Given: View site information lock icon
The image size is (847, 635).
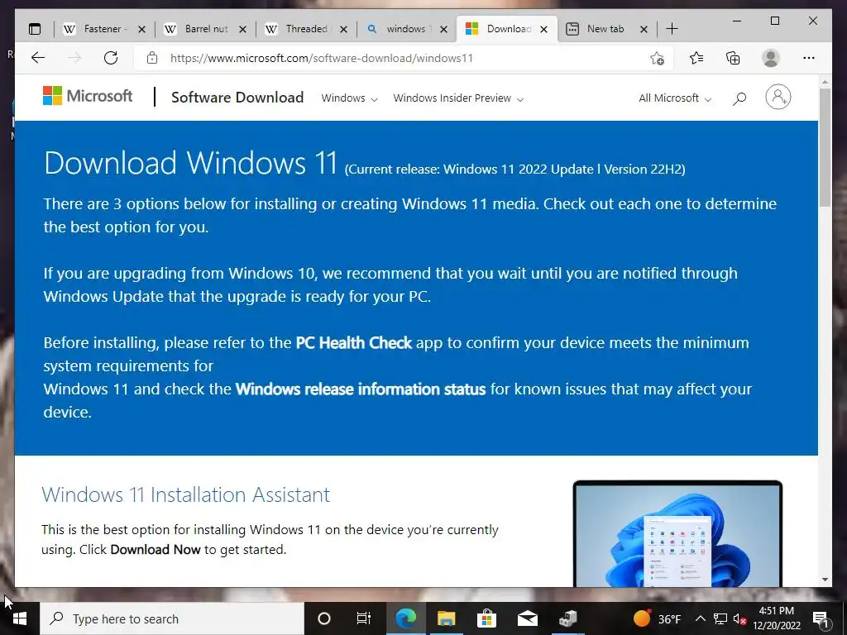Looking at the screenshot, I should (x=152, y=58).
